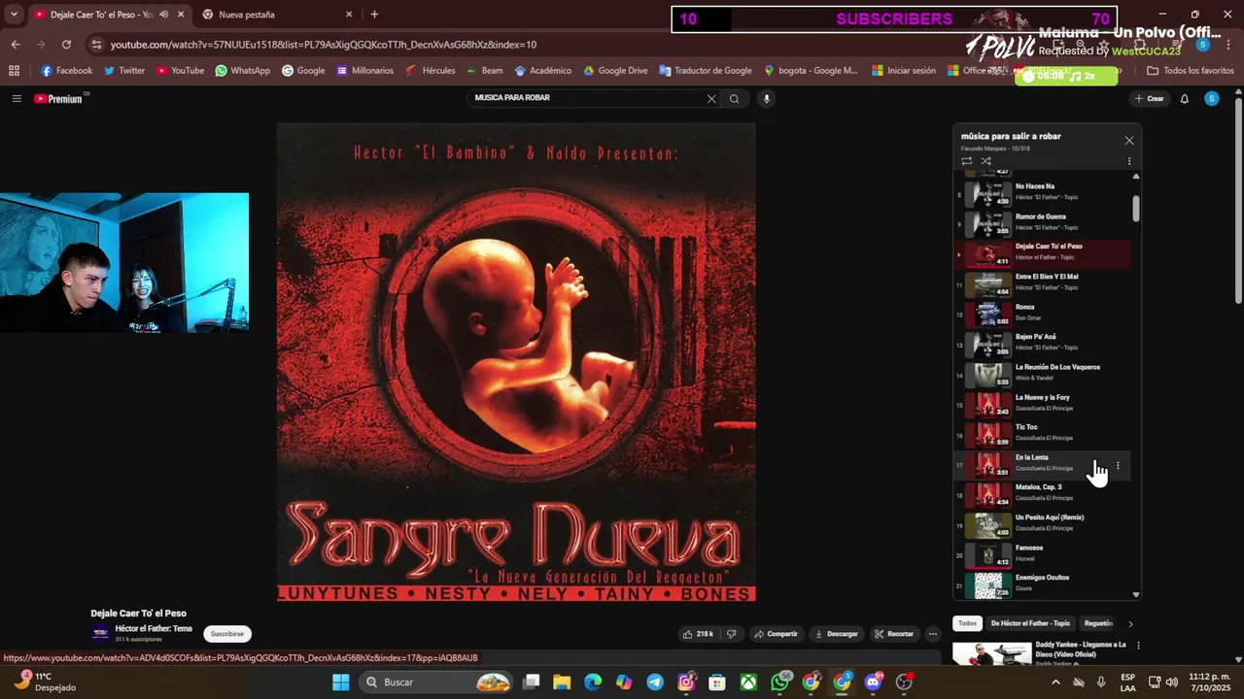The height and width of the screenshot is (699, 1244).
Task: Share video via Compartir button
Action: pos(777,634)
